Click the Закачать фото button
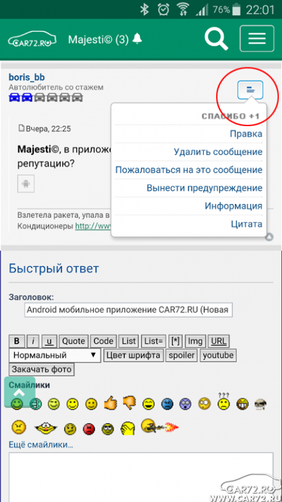The image size is (282, 502). coord(42,369)
